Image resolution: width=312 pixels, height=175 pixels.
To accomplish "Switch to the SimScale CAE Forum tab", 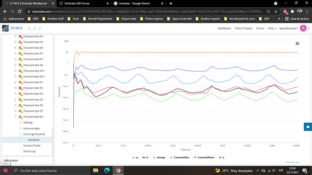I will [85, 3].
